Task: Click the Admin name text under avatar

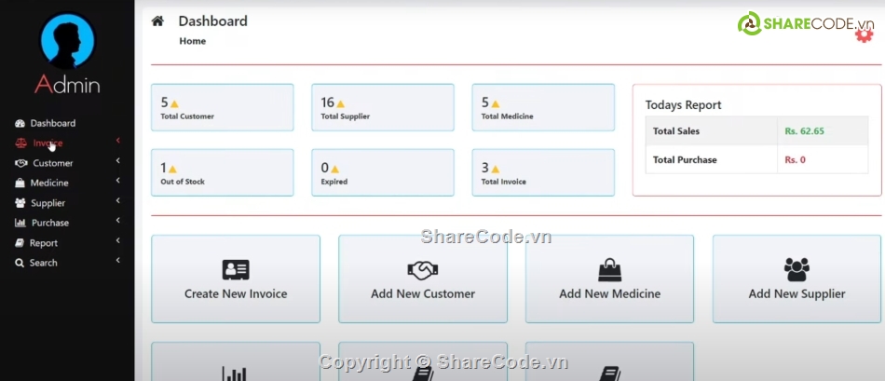Action: pos(67,85)
